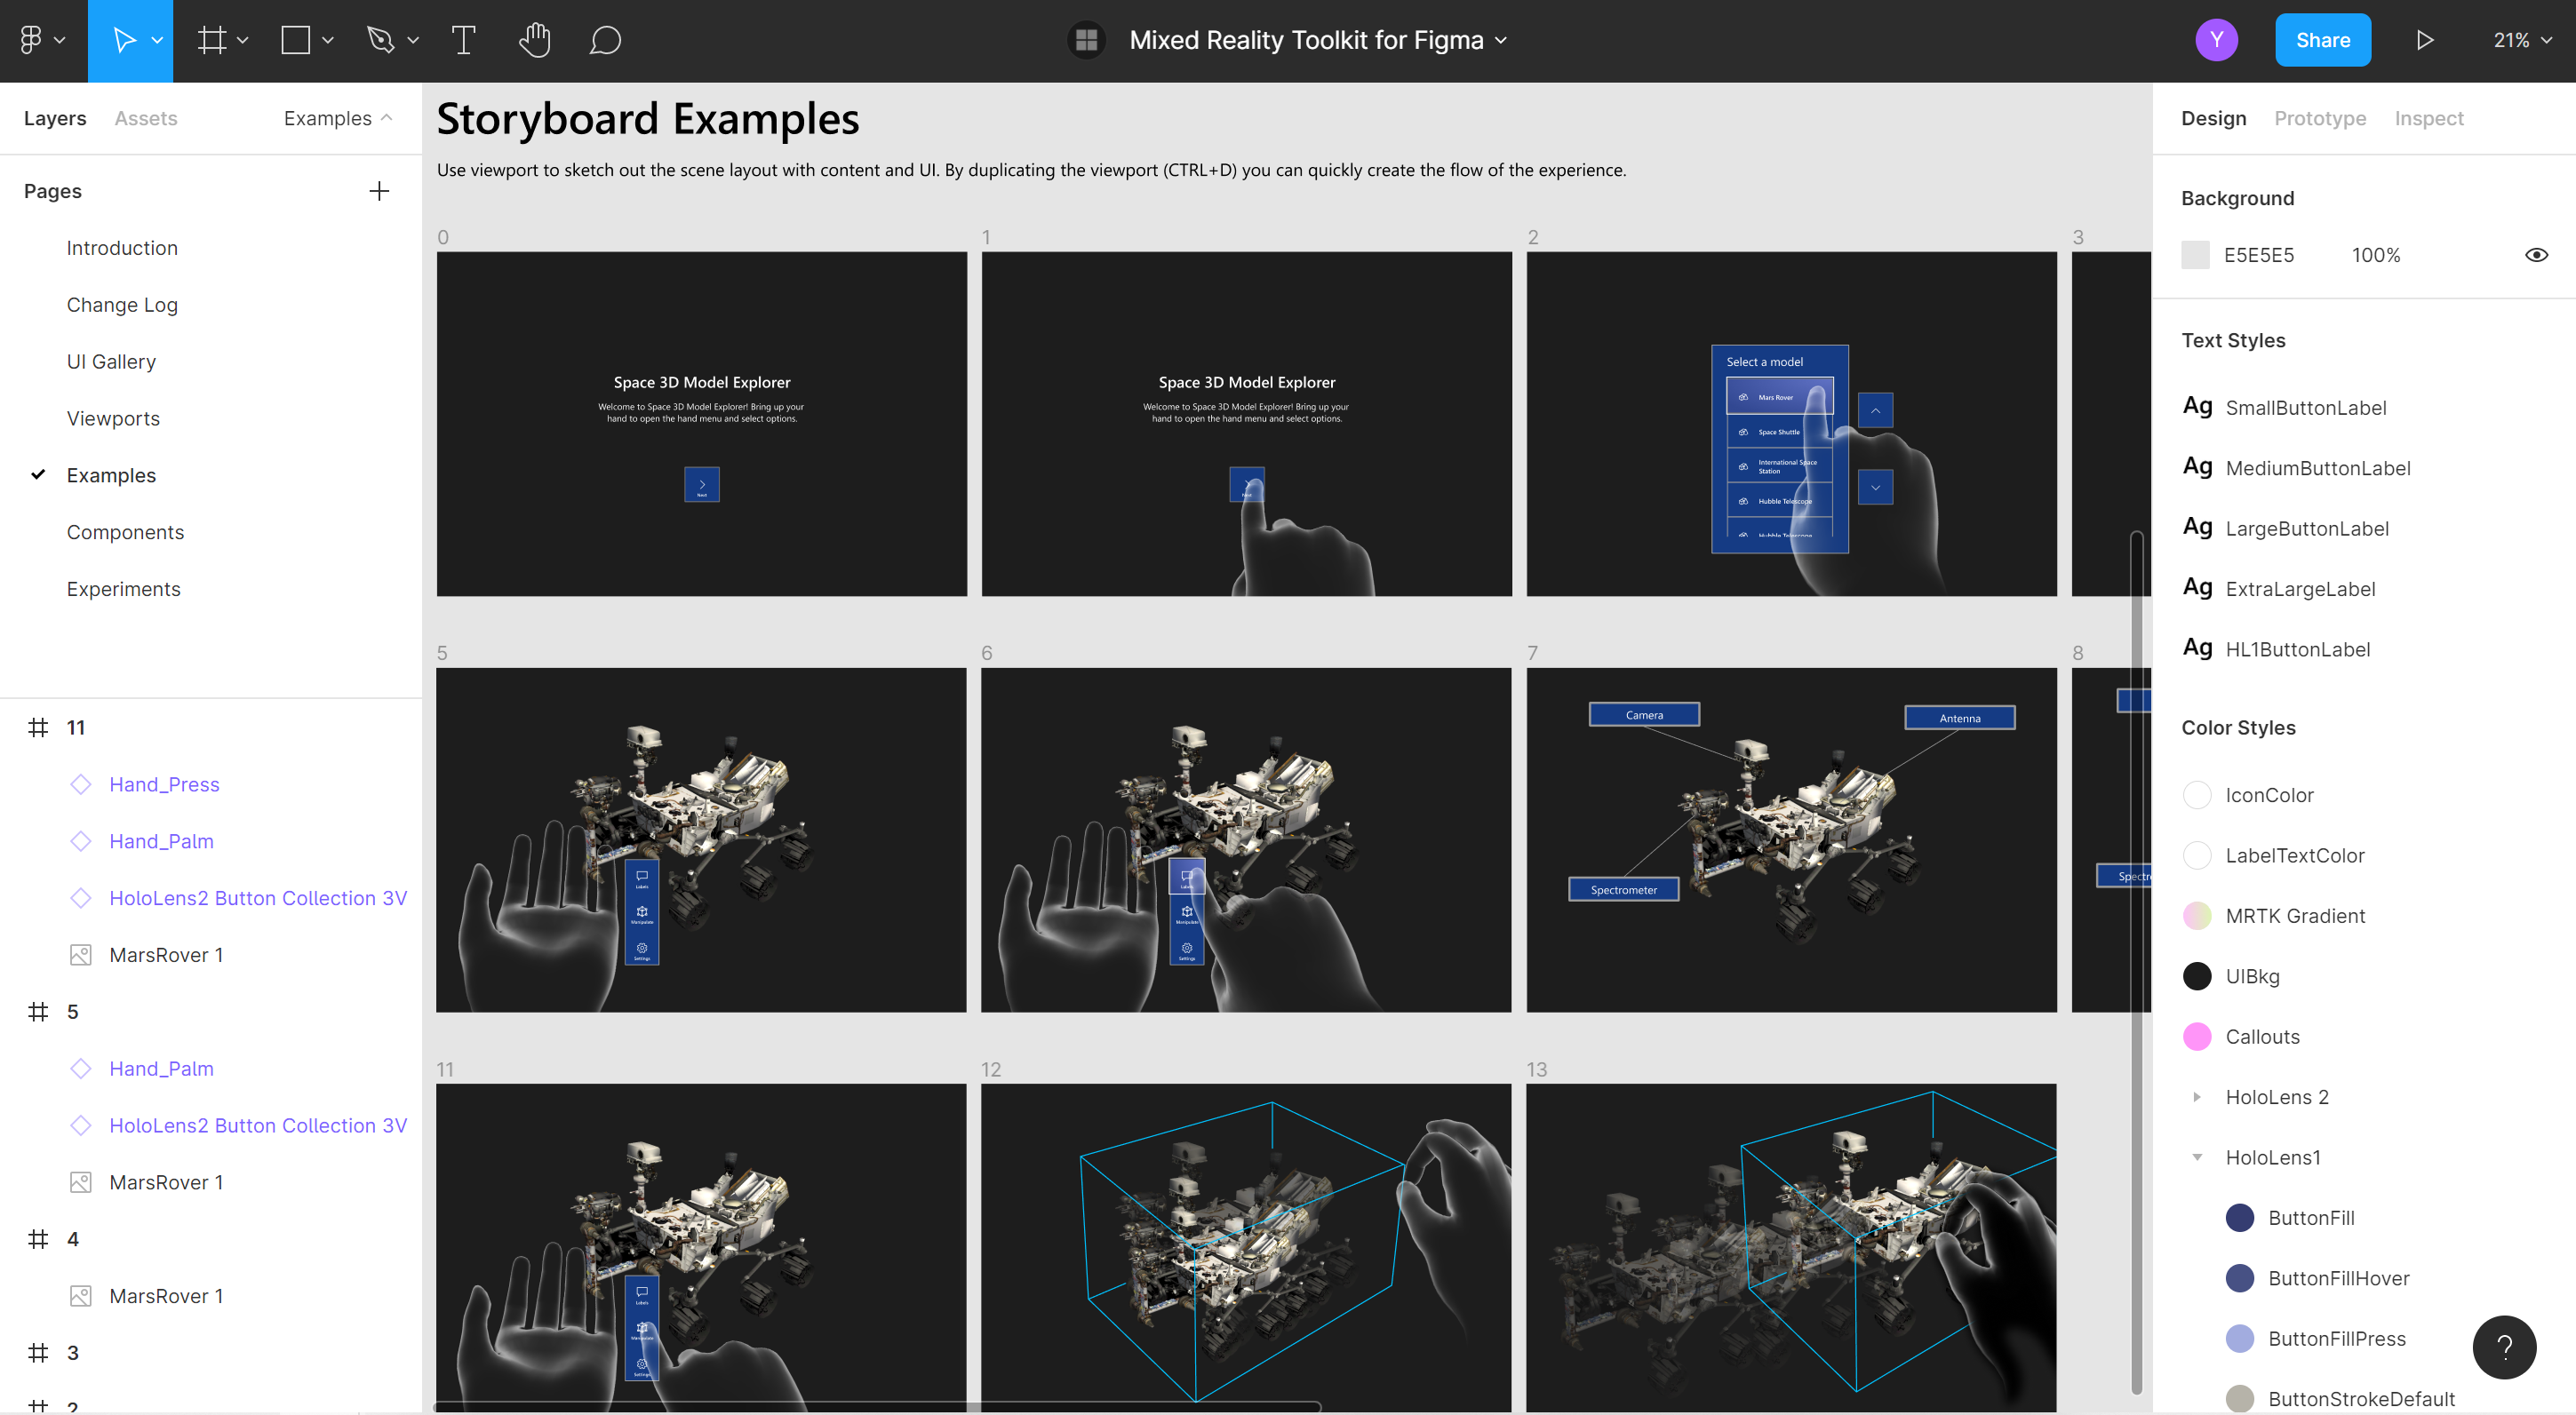Image resolution: width=2576 pixels, height=1415 pixels.
Task: Toggle HoloLens1 color group collapse
Action: tap(2197, 1157)
